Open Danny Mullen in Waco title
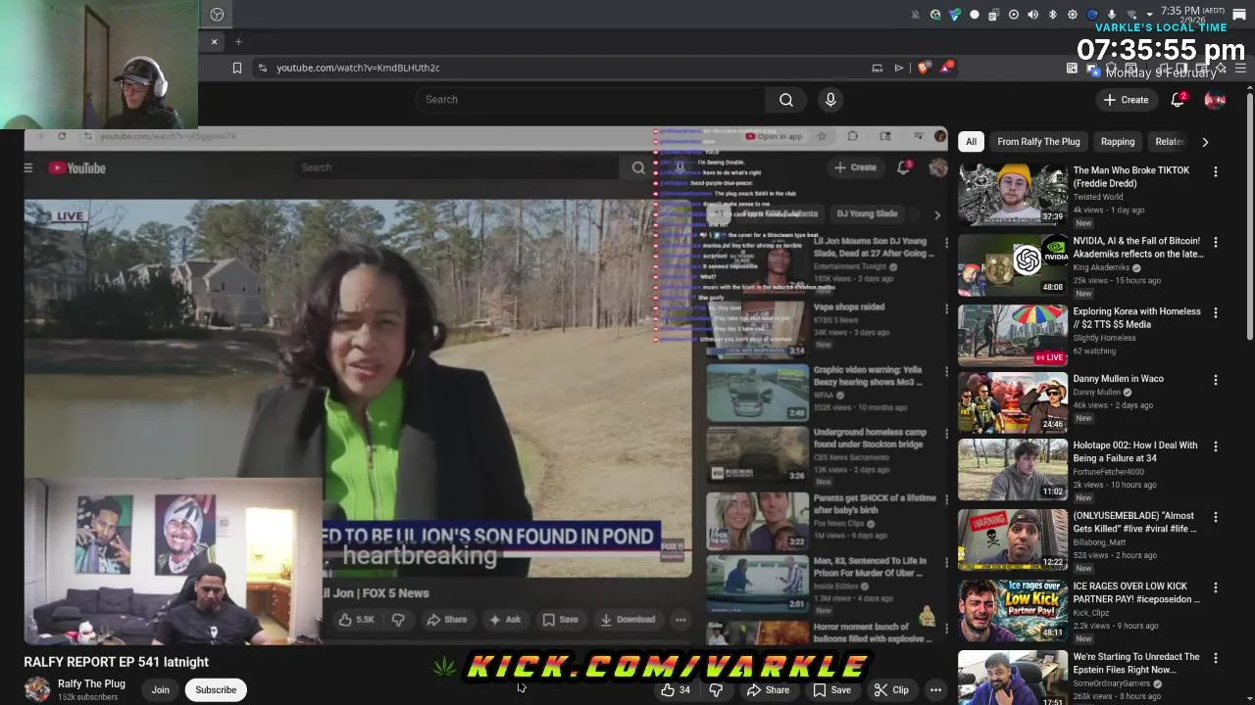The width and height of the screenshot is (1255, 705). pyautogui.click(x=1118, y=379)
